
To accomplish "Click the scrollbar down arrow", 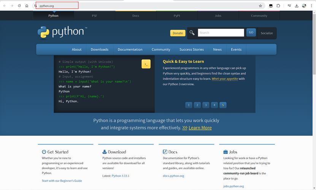I will point(314,188).
